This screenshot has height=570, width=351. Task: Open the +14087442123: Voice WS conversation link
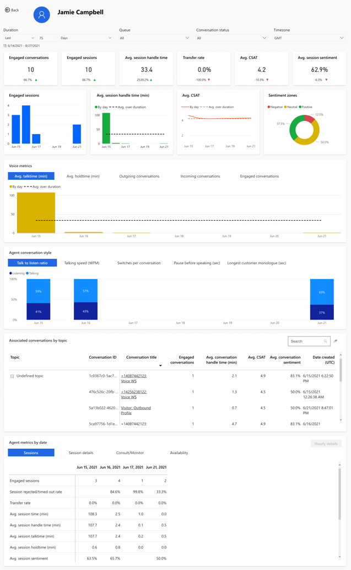(133, 379)
